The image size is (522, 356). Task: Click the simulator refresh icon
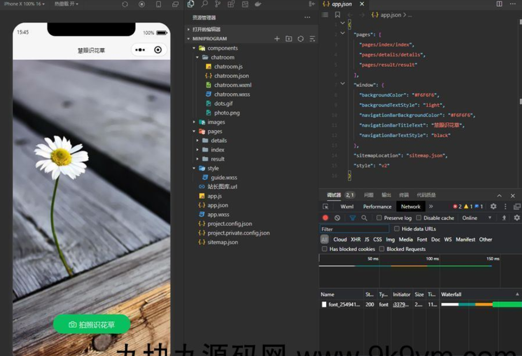[125, 4]
